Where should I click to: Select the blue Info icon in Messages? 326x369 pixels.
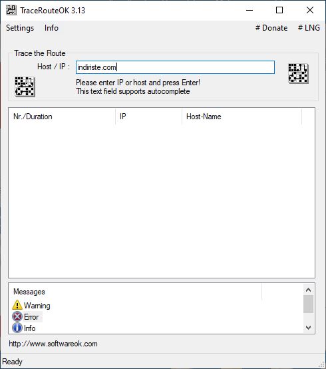[x=17, y=328]
